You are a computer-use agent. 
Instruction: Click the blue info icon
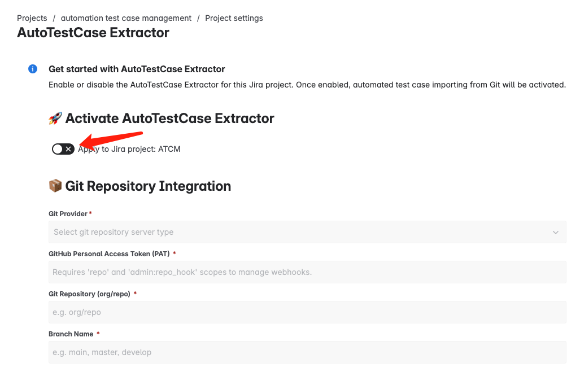33,69
